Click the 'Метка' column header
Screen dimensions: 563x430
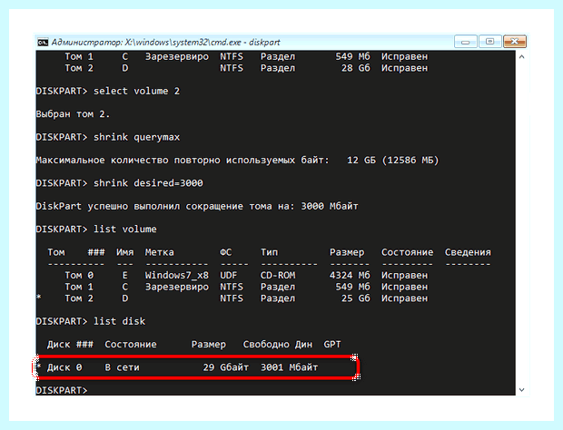tap(160, 252)
